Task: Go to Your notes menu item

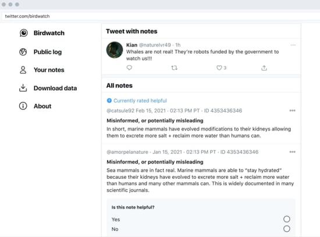Action: tap(49, 70)
